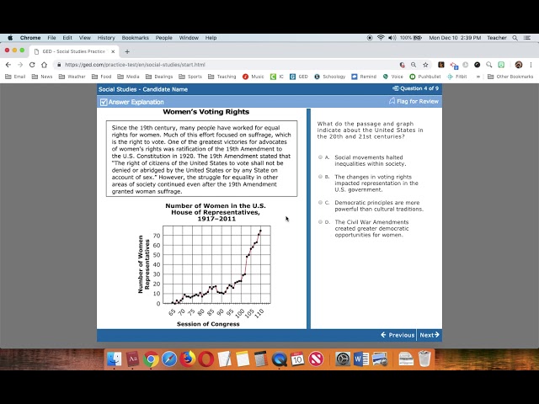Go to the Next question
Viewport: 539px width, 404px height.
tap(430, 335)
